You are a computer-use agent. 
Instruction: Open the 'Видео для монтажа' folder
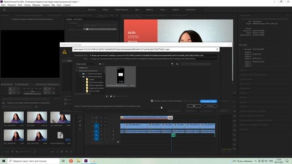point(94,88)
